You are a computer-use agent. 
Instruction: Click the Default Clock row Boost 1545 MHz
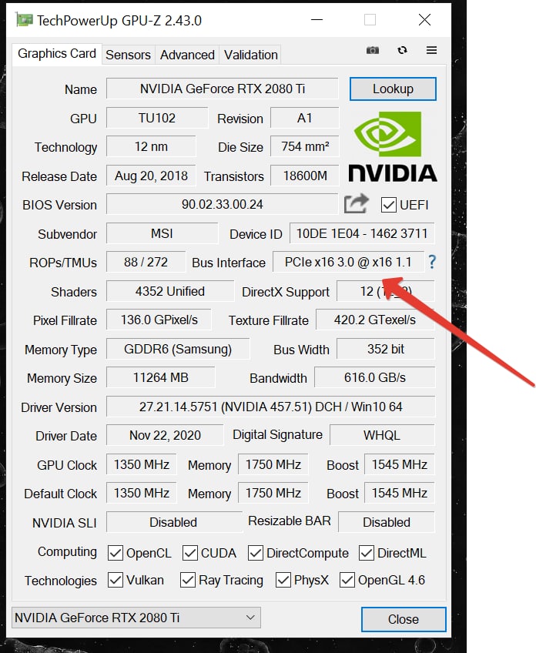(x=400, y=493)
